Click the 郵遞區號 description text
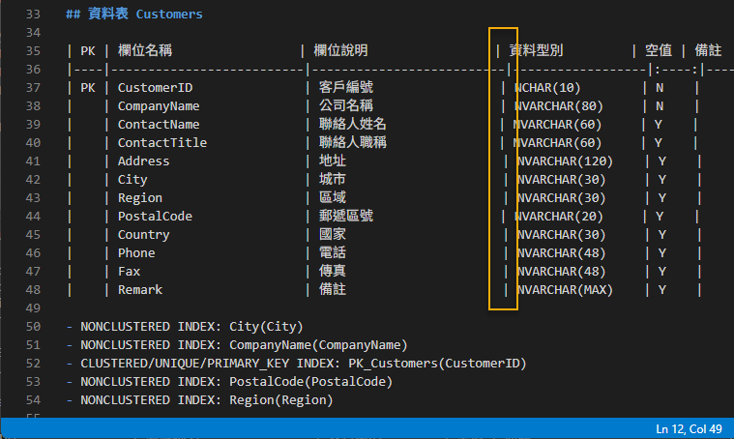The width and height of the screenshot is (734, 439). [345, 217]
